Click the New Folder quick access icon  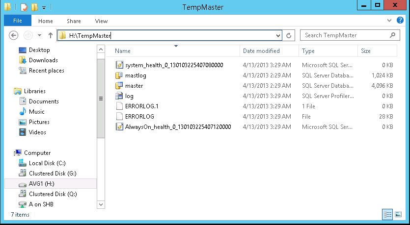tap(34, 7)
